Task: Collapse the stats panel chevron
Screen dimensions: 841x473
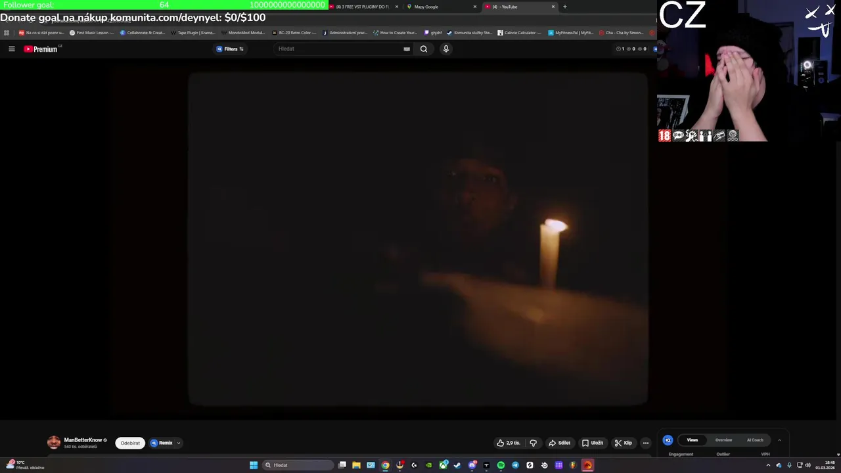Action: pos(779,440)
